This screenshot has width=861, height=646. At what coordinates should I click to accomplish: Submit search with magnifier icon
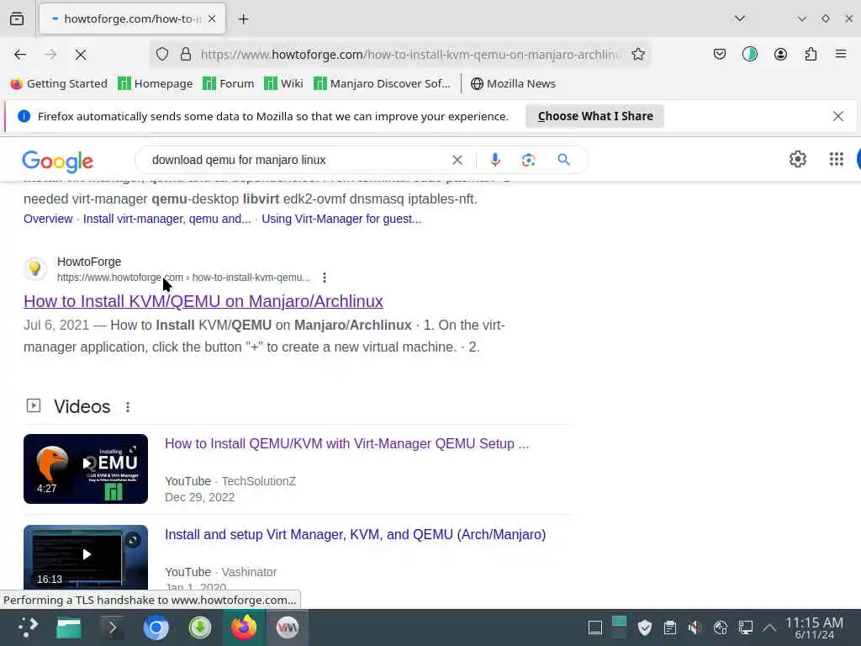coord(563,160)
